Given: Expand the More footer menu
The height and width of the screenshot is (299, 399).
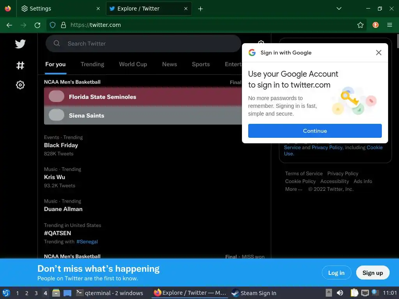Looking at the screenshot, I should [x=294, y=189].
